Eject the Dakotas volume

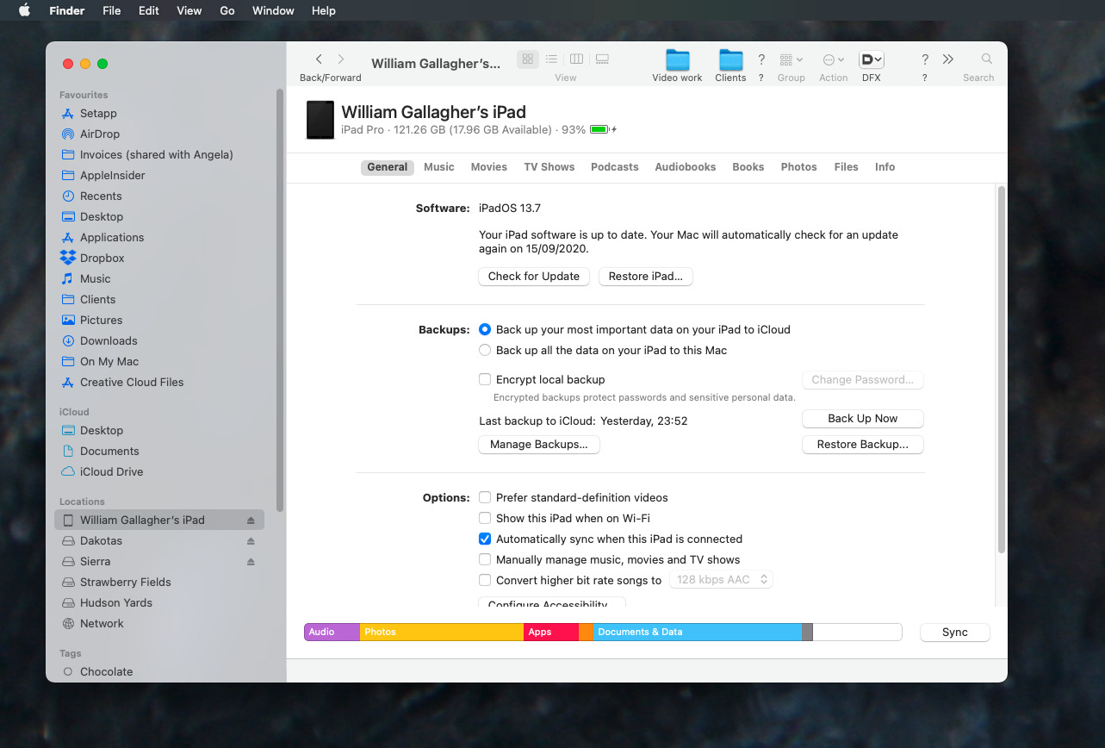[x=251, y=541]
